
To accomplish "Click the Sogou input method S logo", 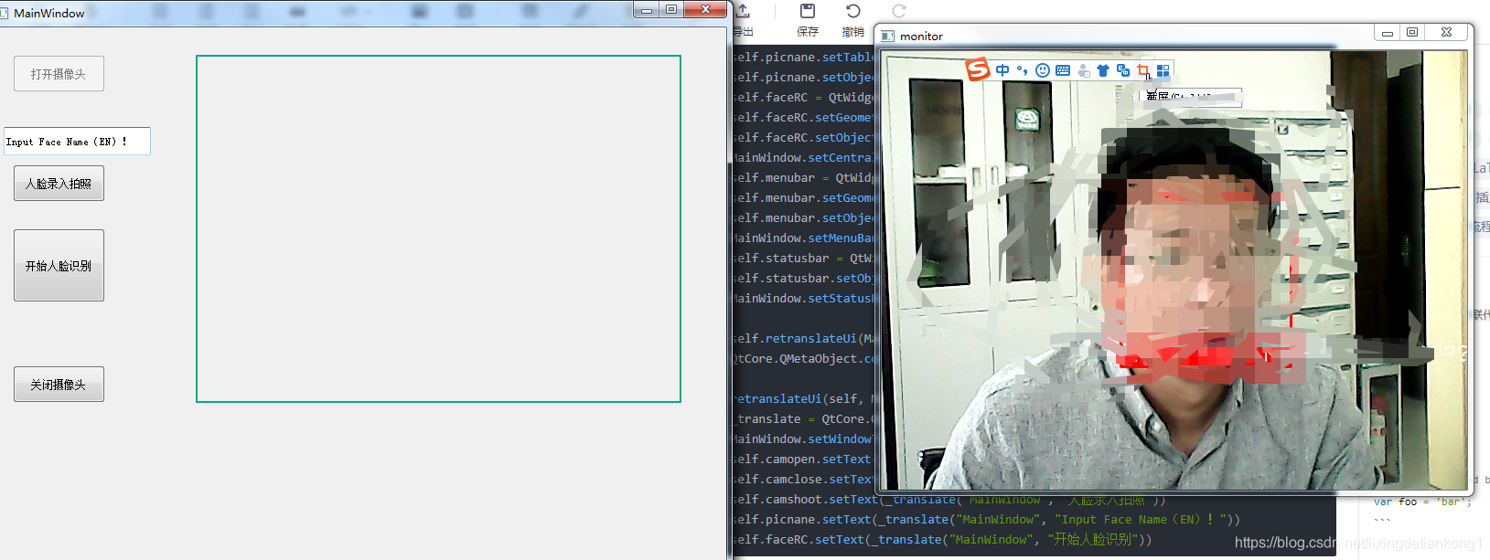I will (979, 69).
